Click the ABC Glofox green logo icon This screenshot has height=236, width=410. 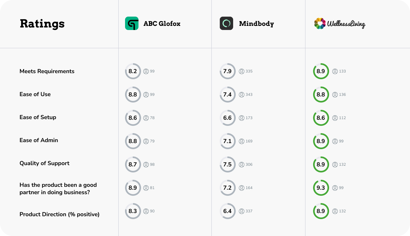(x=132, y=23)
